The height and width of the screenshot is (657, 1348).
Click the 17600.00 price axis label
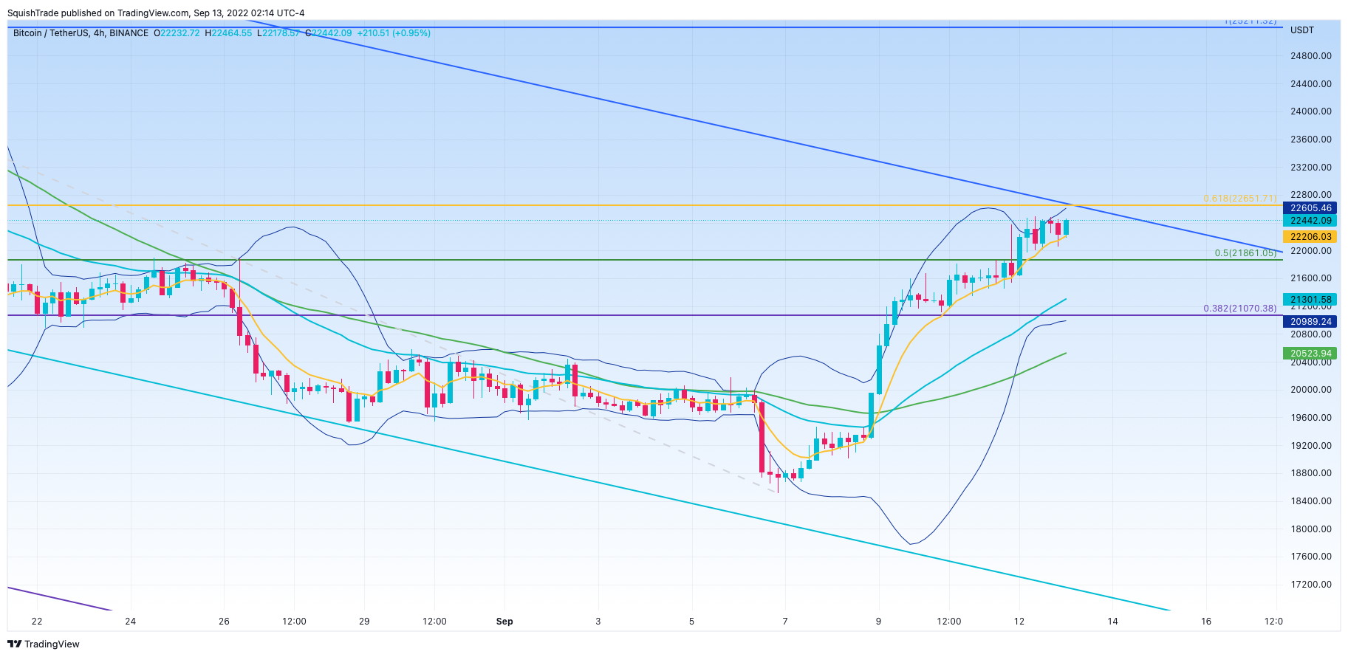[1311, 557]
